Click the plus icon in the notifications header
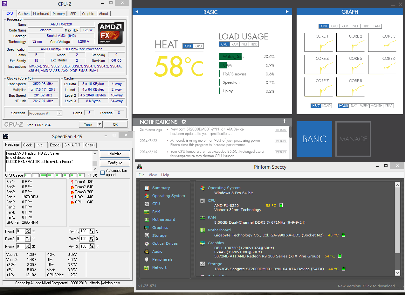405x295 pixels. tap(285, 121)
